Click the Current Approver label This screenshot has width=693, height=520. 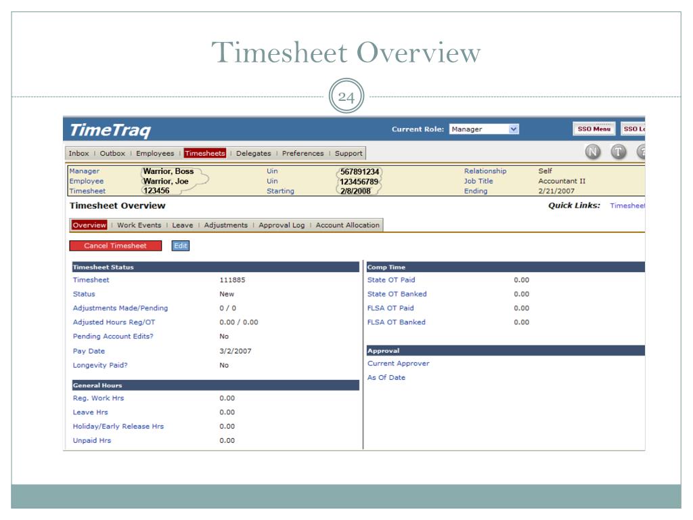click(x=398, y=364)
